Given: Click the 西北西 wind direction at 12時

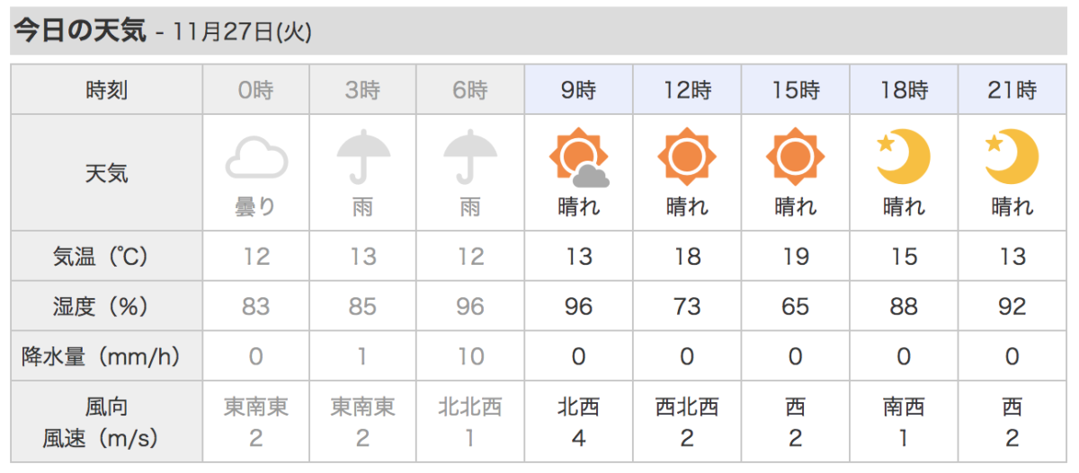Looking at the screenshot, I should [x=687, y=407].
